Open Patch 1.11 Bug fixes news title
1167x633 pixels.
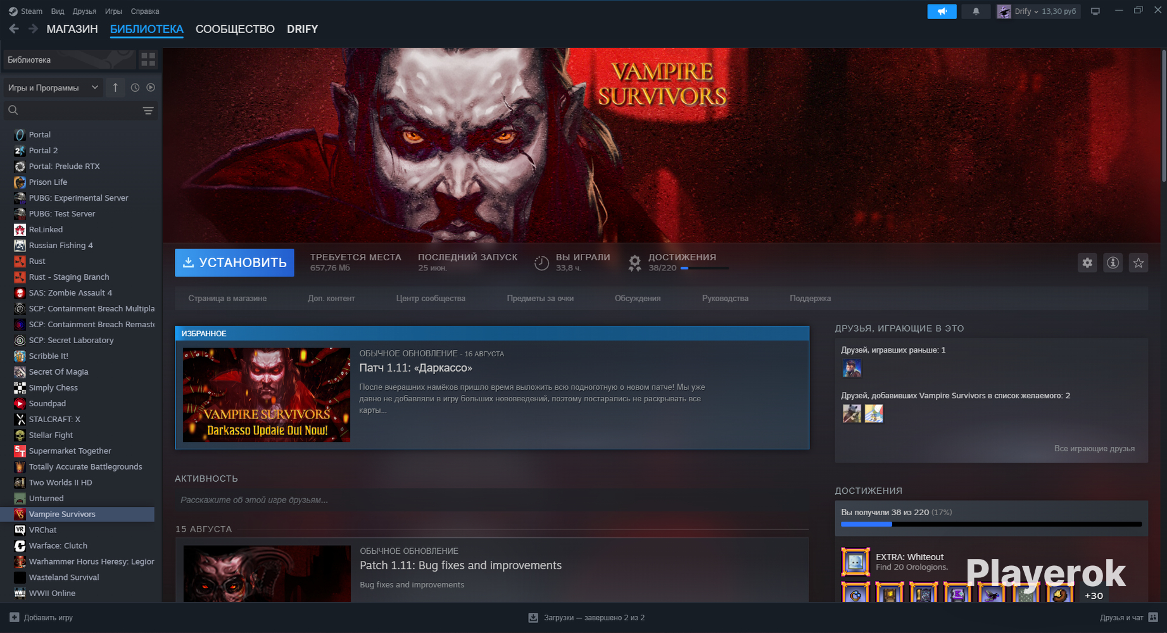pos(460,566)
